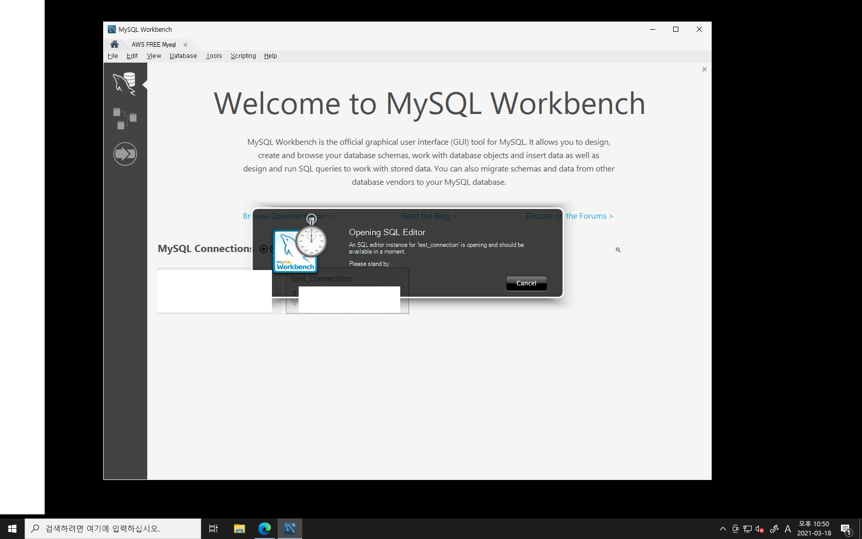Open the Tools menu
Screen dimensions: 862x539
(214, 56)
